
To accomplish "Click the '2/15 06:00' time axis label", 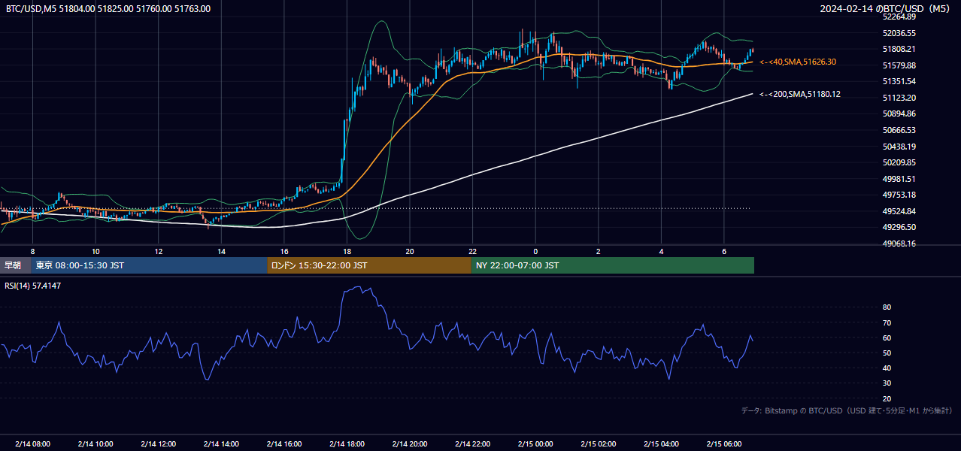I will 724,443.
